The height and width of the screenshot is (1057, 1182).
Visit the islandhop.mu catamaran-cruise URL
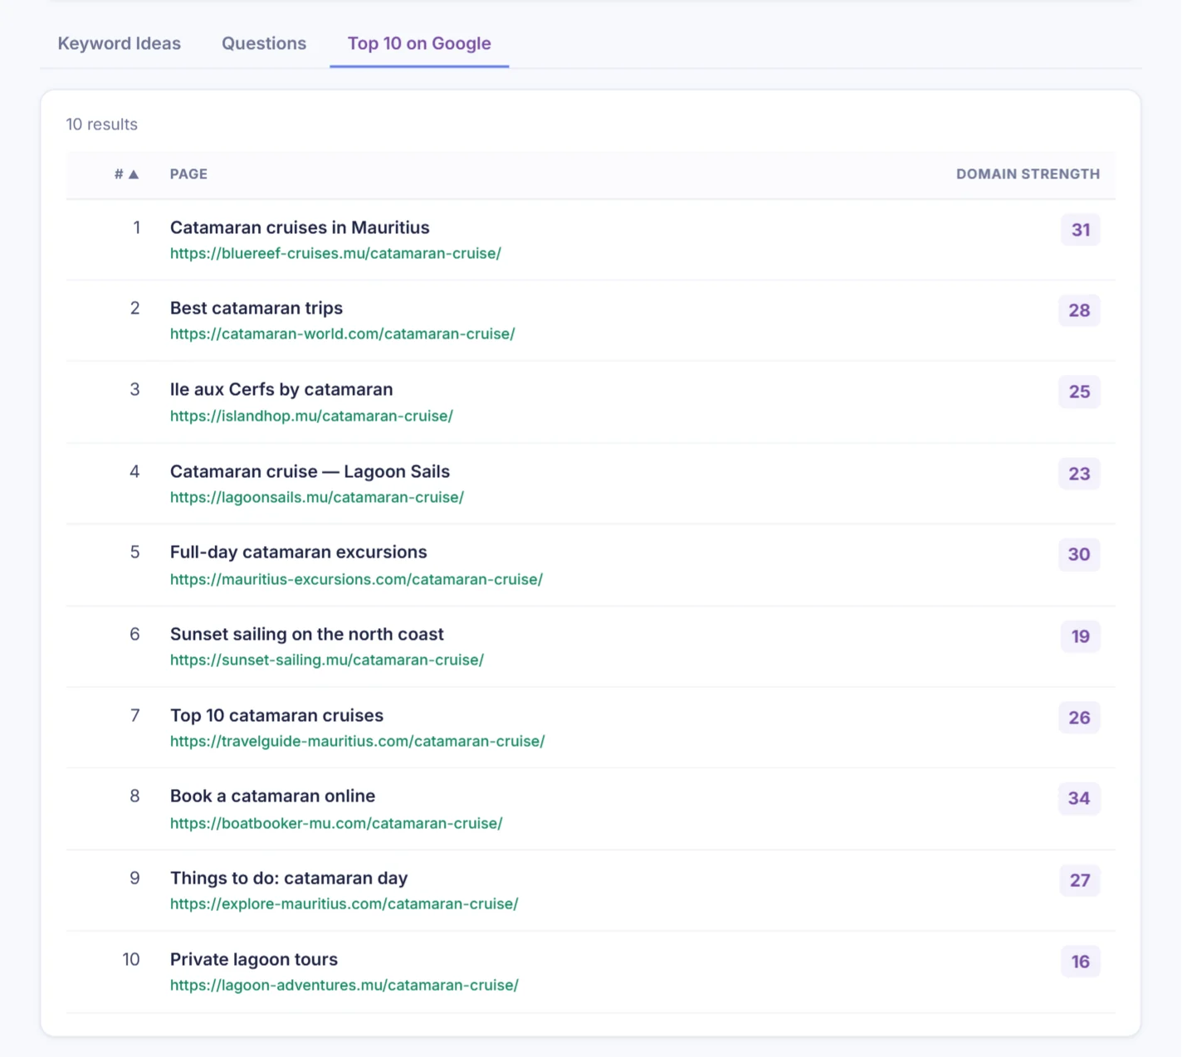pos(311,416)
